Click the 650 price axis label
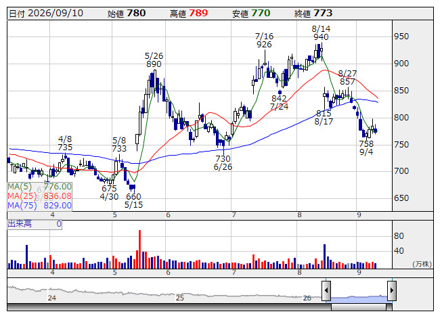This screenshot has width=442, height=318. tap(401, 198)
